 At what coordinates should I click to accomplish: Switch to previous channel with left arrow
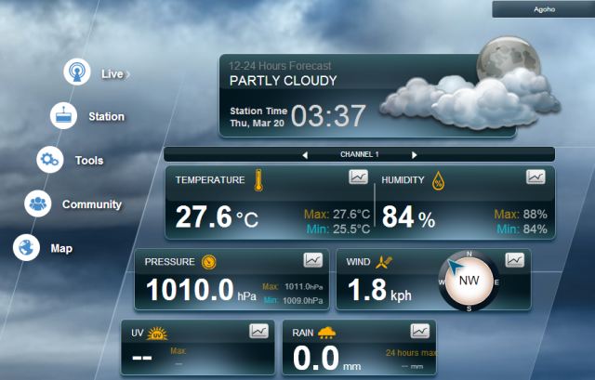coord(303,154)
